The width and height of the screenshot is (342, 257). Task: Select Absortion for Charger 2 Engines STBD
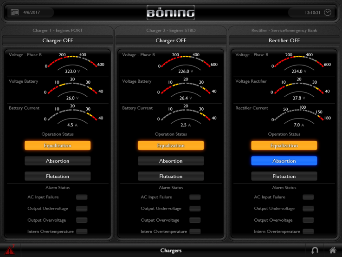pos(171,161)
